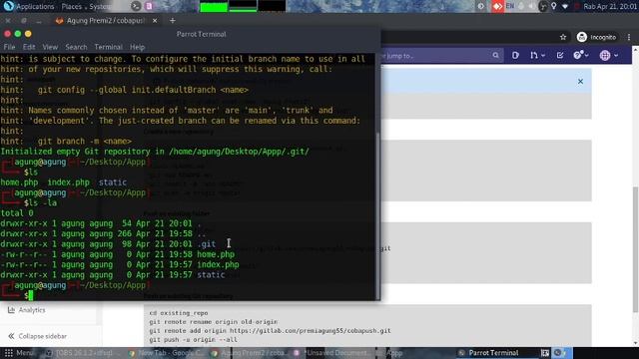639x359 pixels.
Task: Click 'cd existing_repo' line in code block
Action: [179, 313]
